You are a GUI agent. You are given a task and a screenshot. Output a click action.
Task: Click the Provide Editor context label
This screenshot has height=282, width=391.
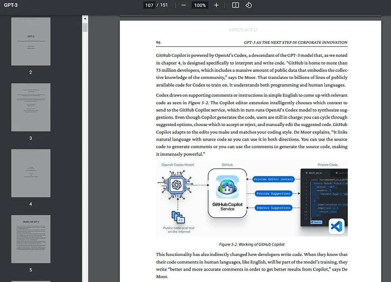(274, 179)
